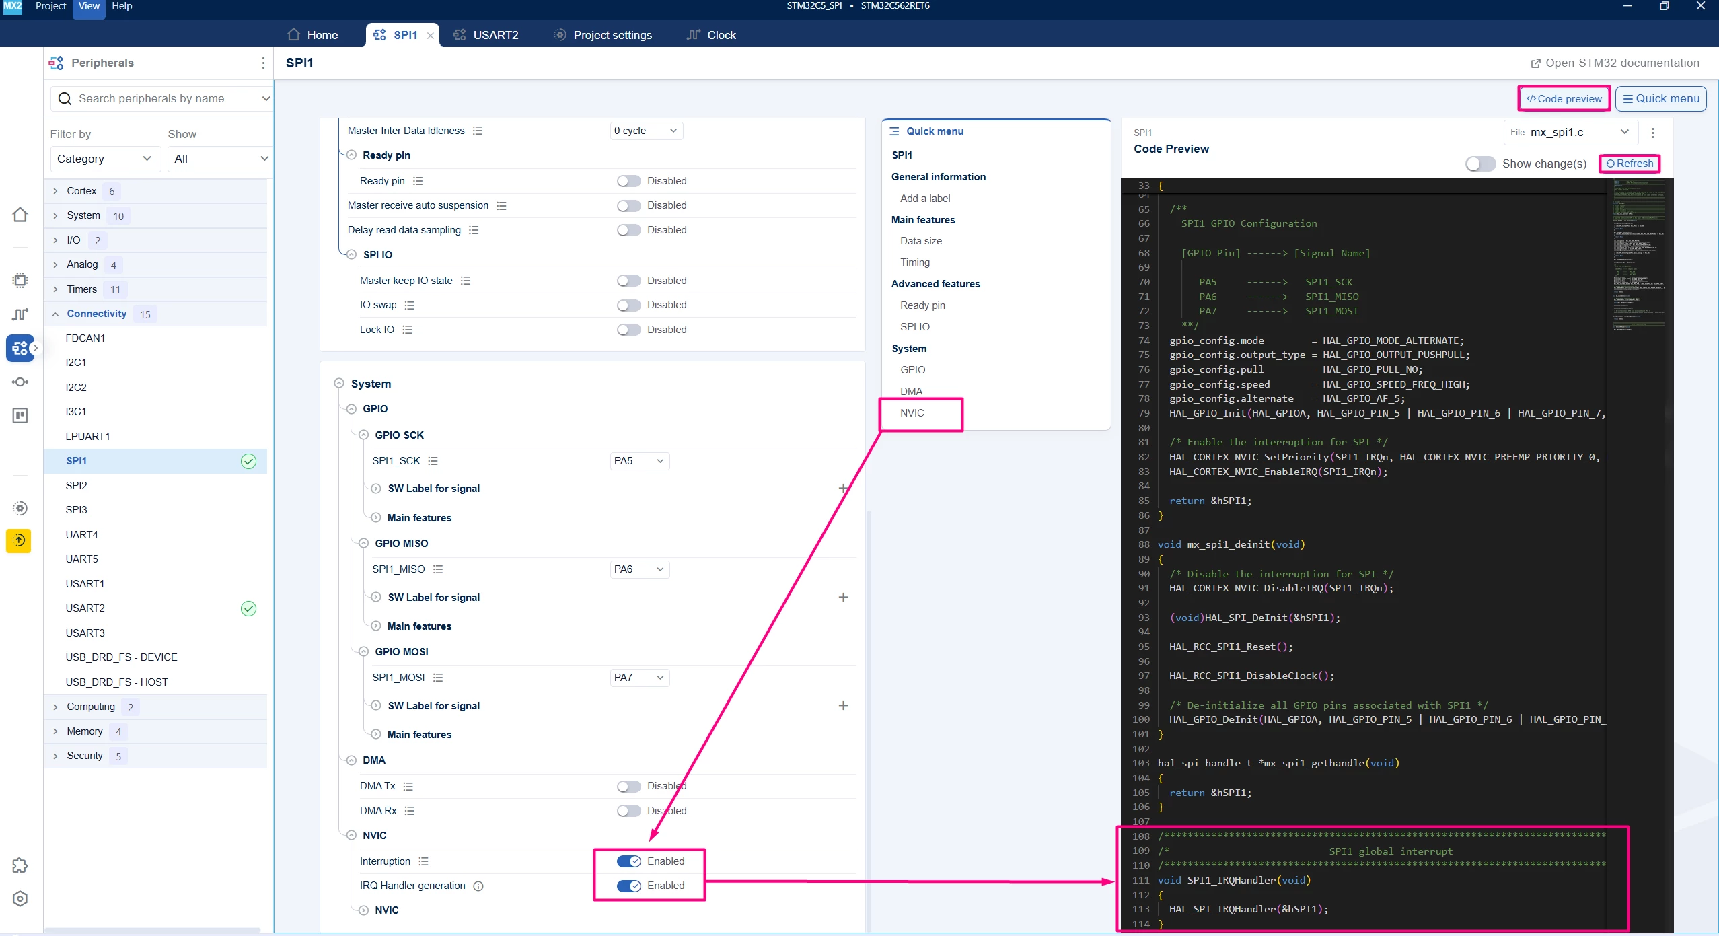This screenshot has width=1719, height=936.
Task: Add SW Label for SPI1_SCK signal
Action: 842,489
